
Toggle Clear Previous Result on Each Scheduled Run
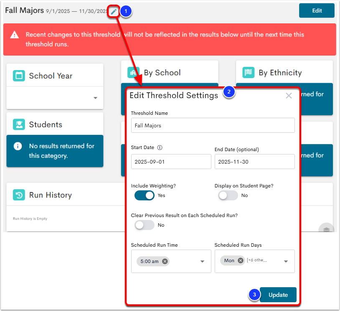coord(144,225)
